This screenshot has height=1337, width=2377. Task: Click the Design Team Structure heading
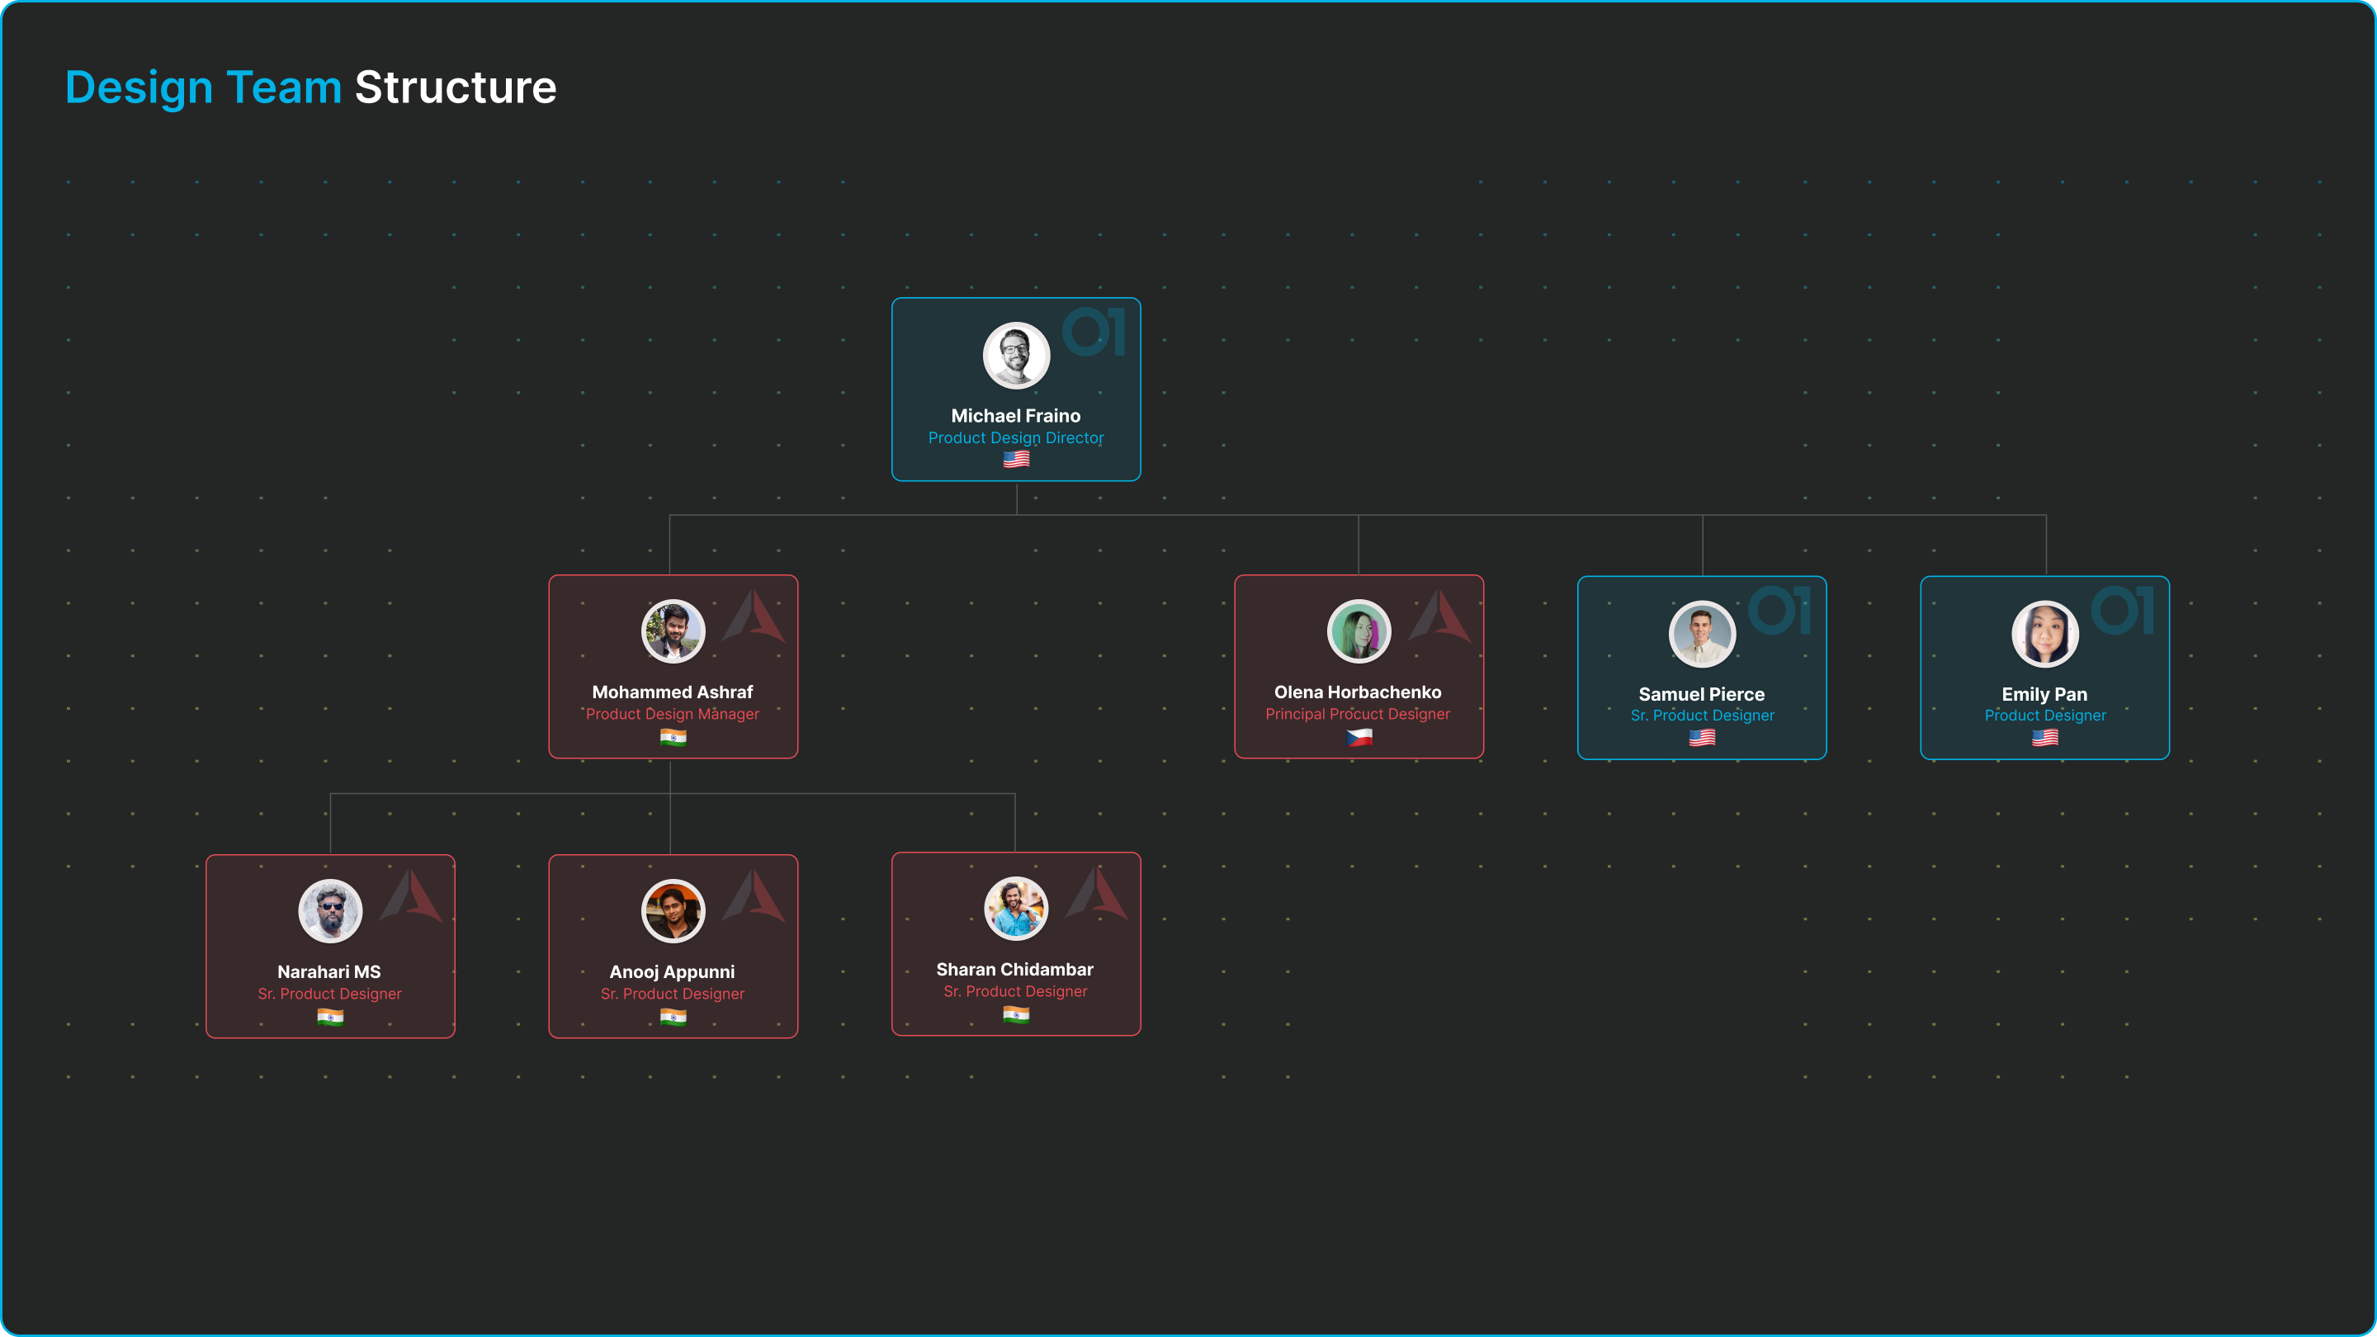pos(311,87)
